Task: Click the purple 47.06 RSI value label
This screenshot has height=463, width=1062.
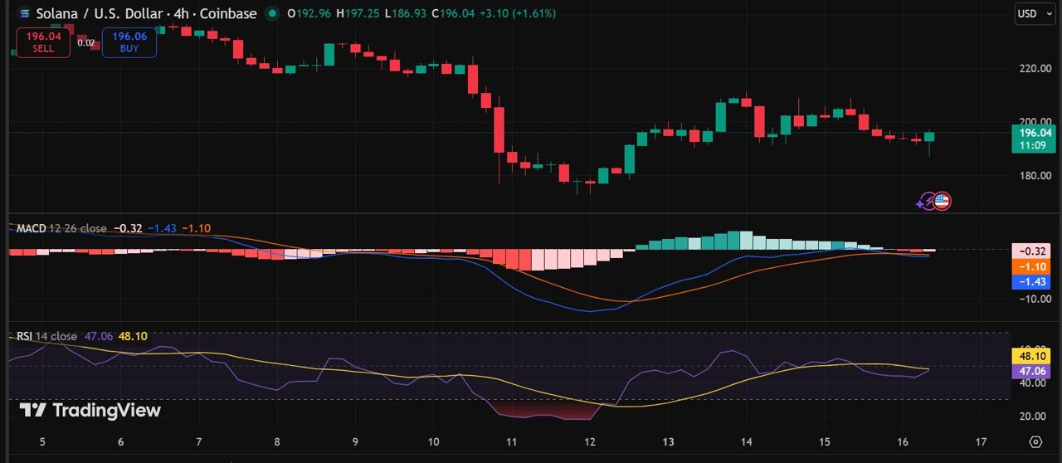Action: [1031, 371]
